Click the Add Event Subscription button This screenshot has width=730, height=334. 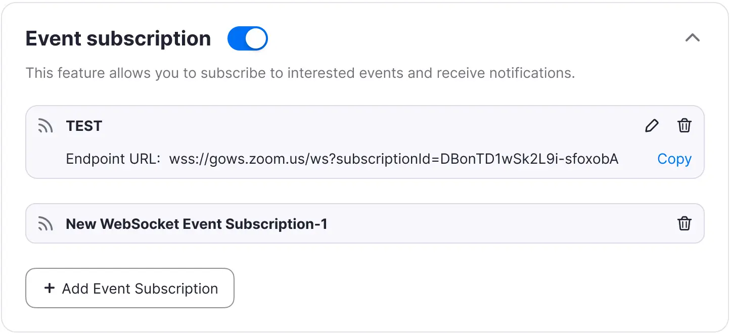pos(130,288)
